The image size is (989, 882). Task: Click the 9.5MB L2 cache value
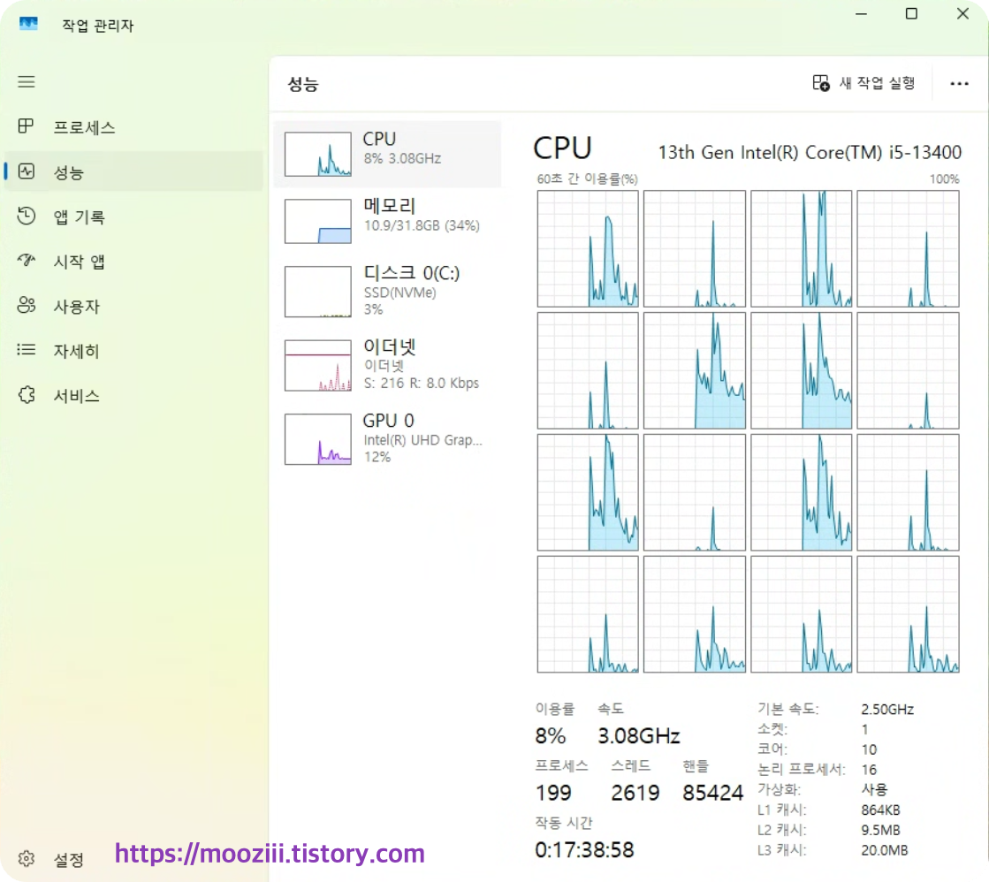click(x=880, y=830)
